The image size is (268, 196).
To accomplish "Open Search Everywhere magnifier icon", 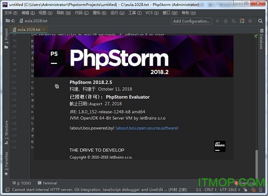I will coord(260,21).
